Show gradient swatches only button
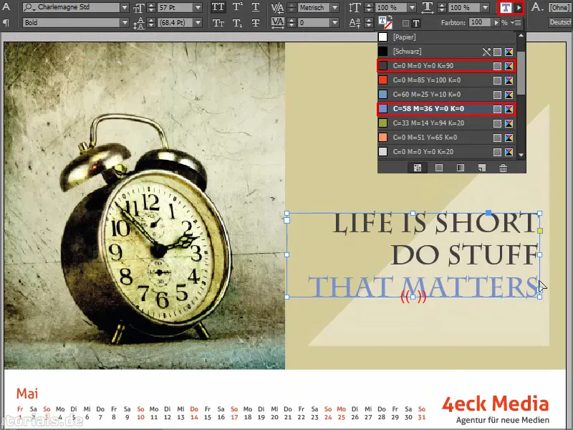The image size is (573, 430). pyautogui.click(x=461, y=168)
